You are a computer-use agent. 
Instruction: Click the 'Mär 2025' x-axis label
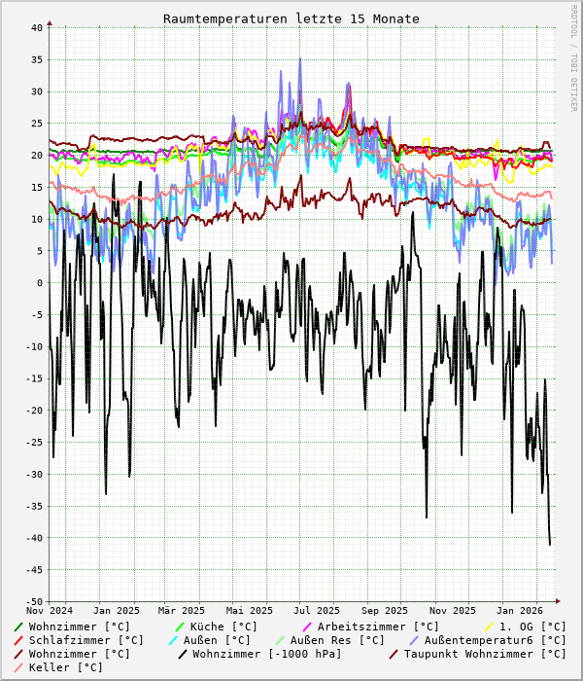coord(182,611)
